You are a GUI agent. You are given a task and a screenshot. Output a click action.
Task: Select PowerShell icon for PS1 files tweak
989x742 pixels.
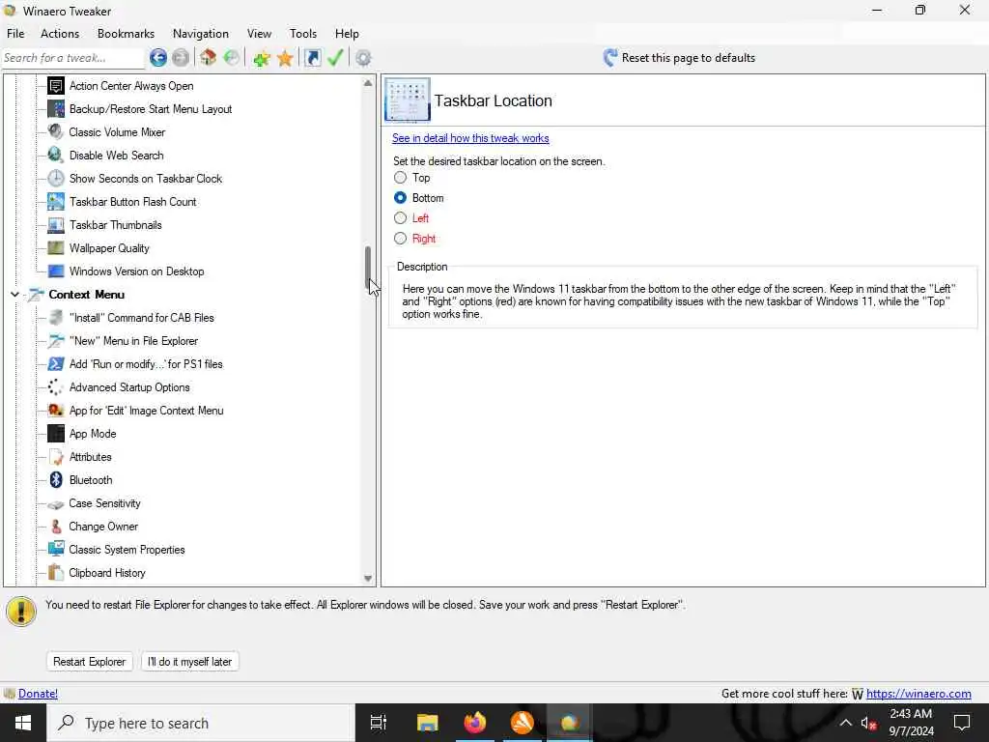(x=55, y=364)
